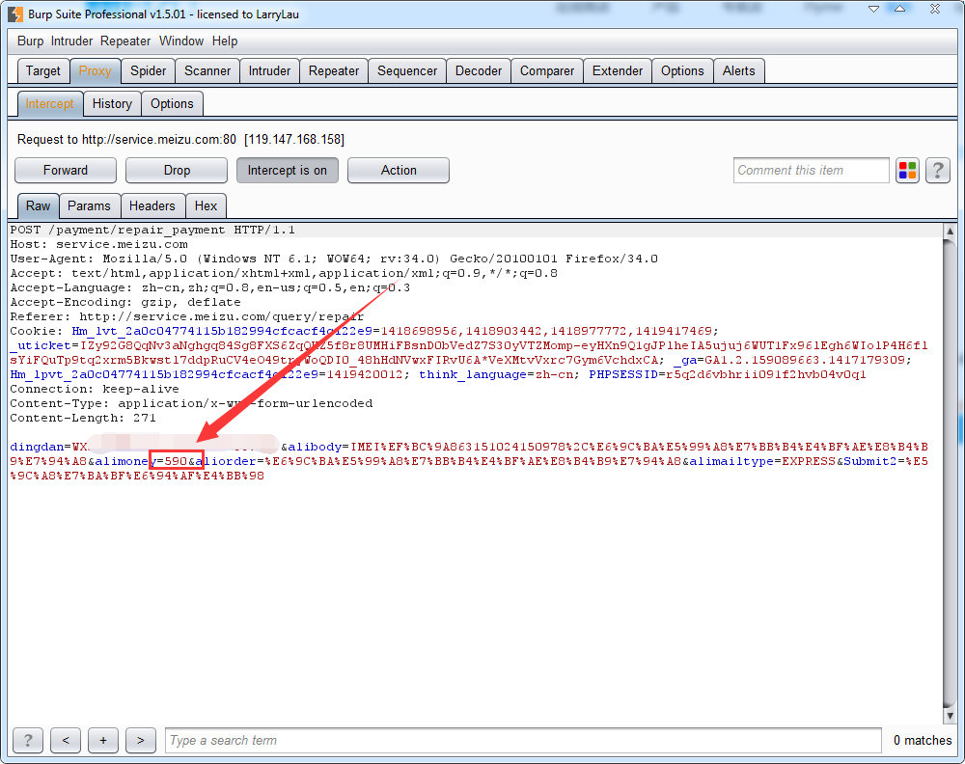Open the Decoder tab
965x764 pixels.
coord(479,70)
